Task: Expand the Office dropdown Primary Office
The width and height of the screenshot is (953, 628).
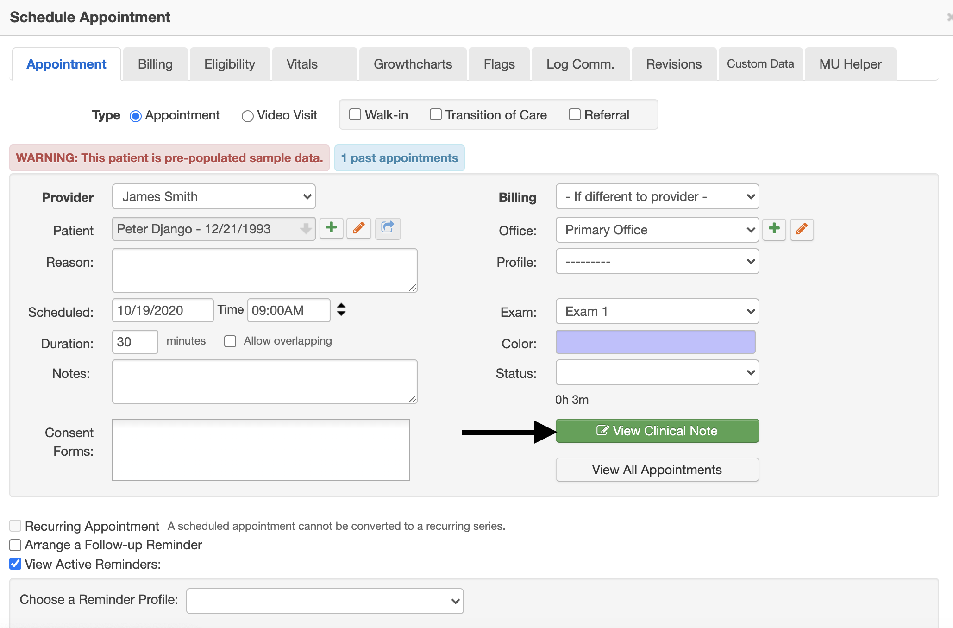Action: coord(657,230)
